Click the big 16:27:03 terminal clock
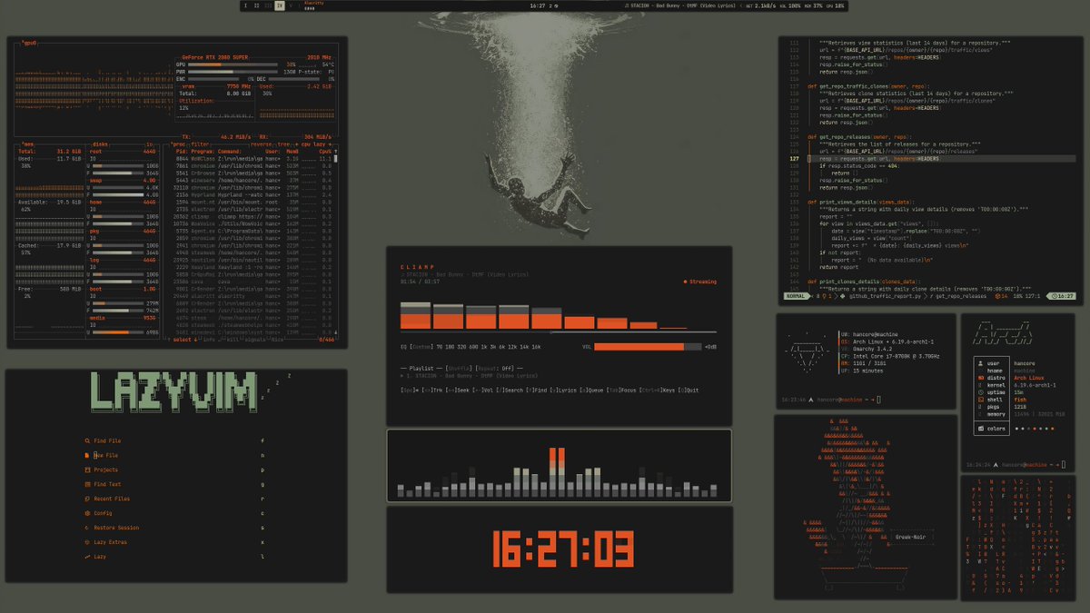This screenshot has width=1090, height=613. pos(563,550)
